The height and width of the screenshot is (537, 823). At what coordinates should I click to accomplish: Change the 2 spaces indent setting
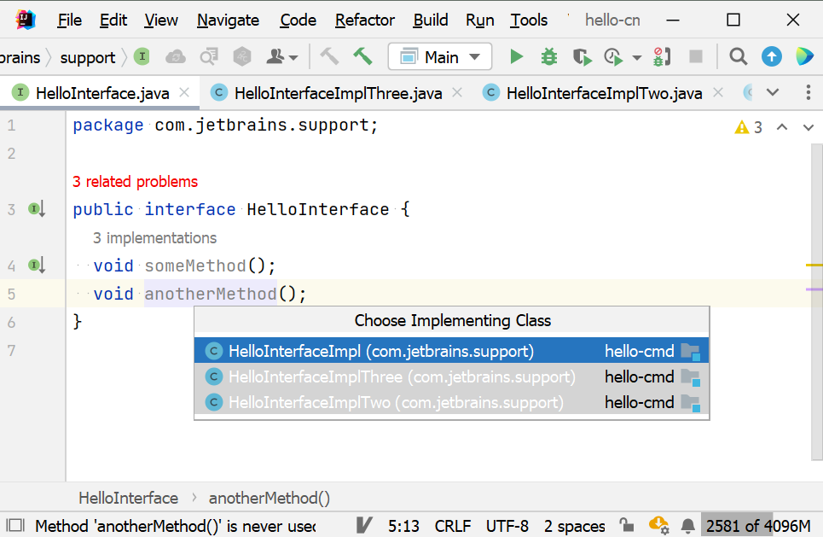(x=574, y=526)
